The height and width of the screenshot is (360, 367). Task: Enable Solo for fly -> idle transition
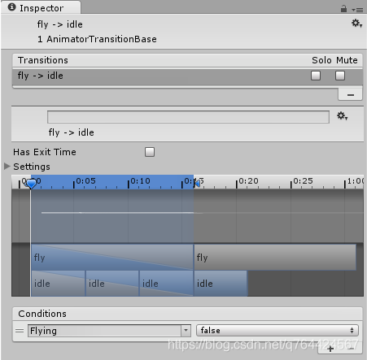(x=316, y=76)
